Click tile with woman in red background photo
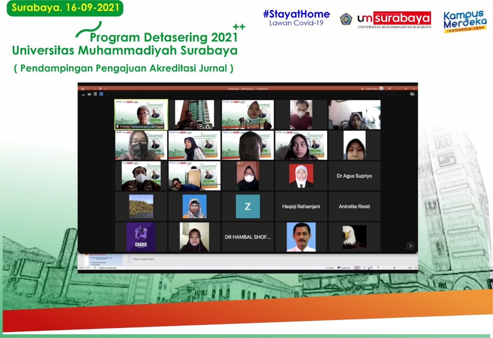Image resolution: width=493 pixels, height=338 pixels. click(301, 176)
